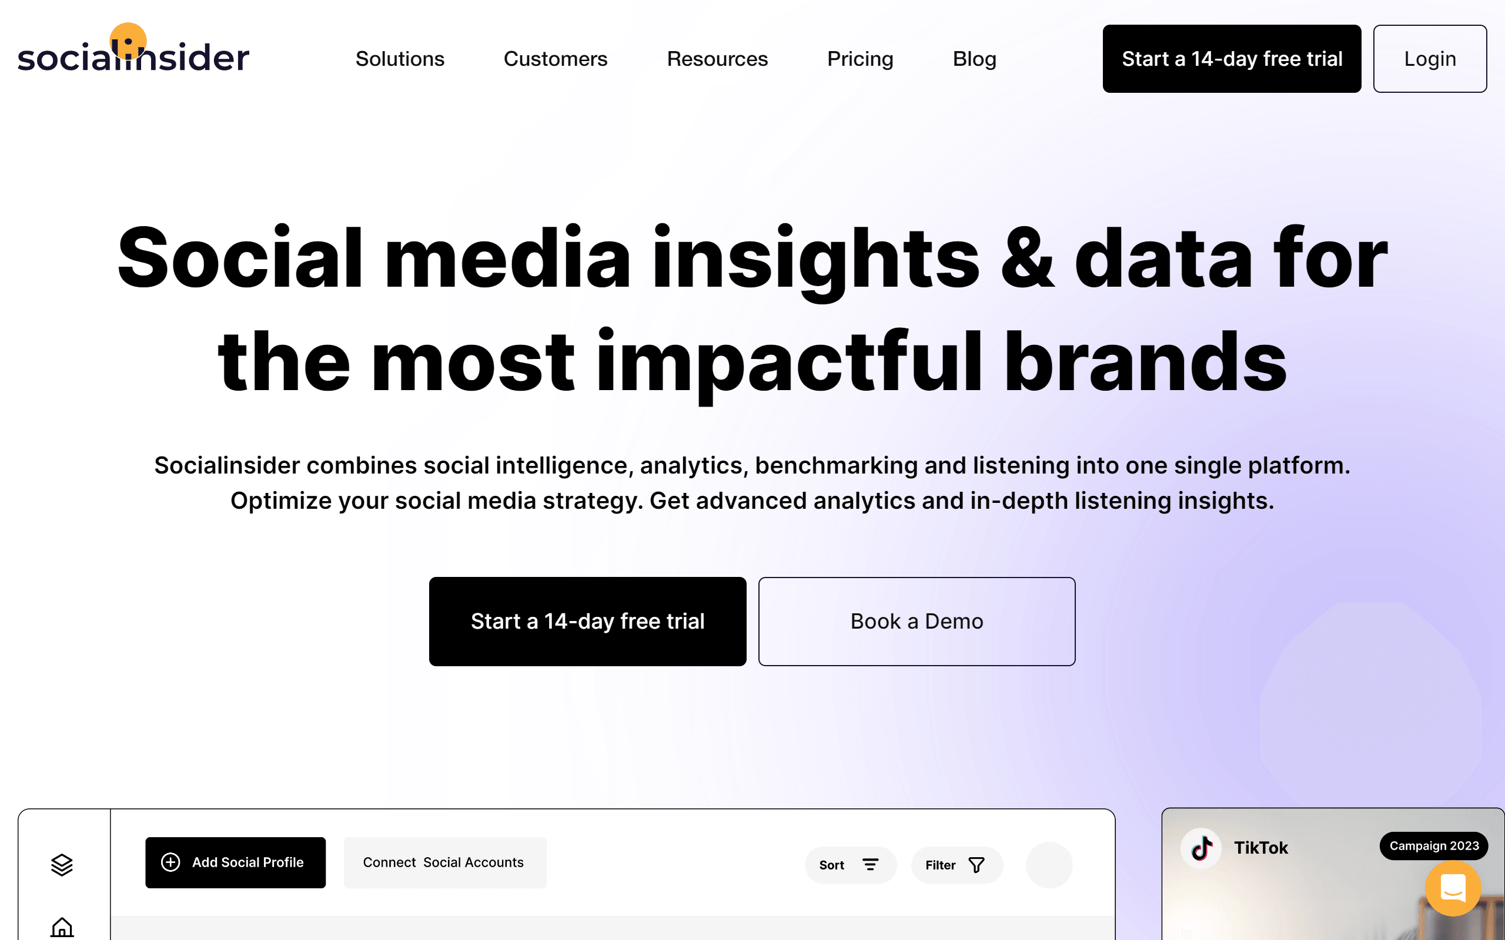1505x940 pixels.
Task: Click the Sort icon in profiles panel
Action: point(870,863)
